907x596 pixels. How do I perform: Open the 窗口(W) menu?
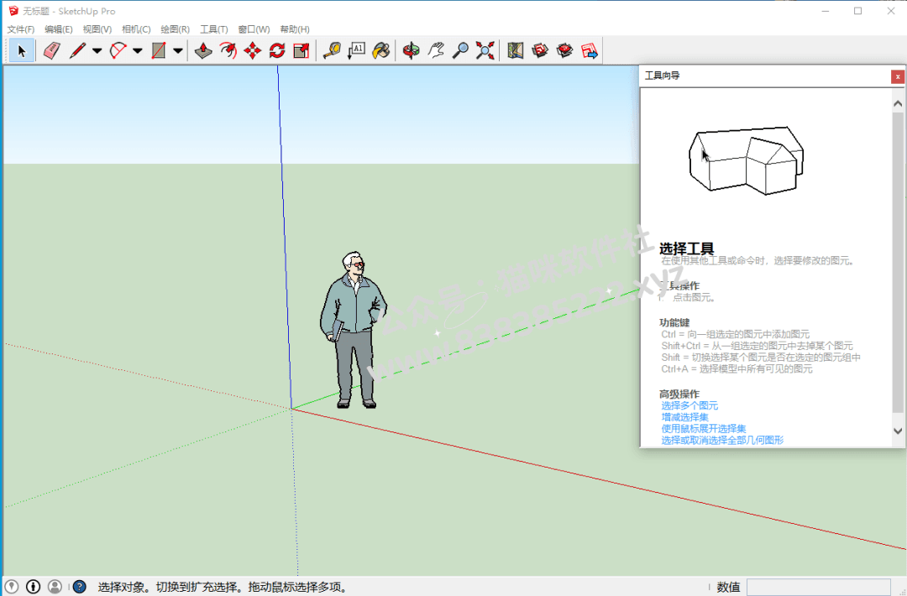[254, 29]
